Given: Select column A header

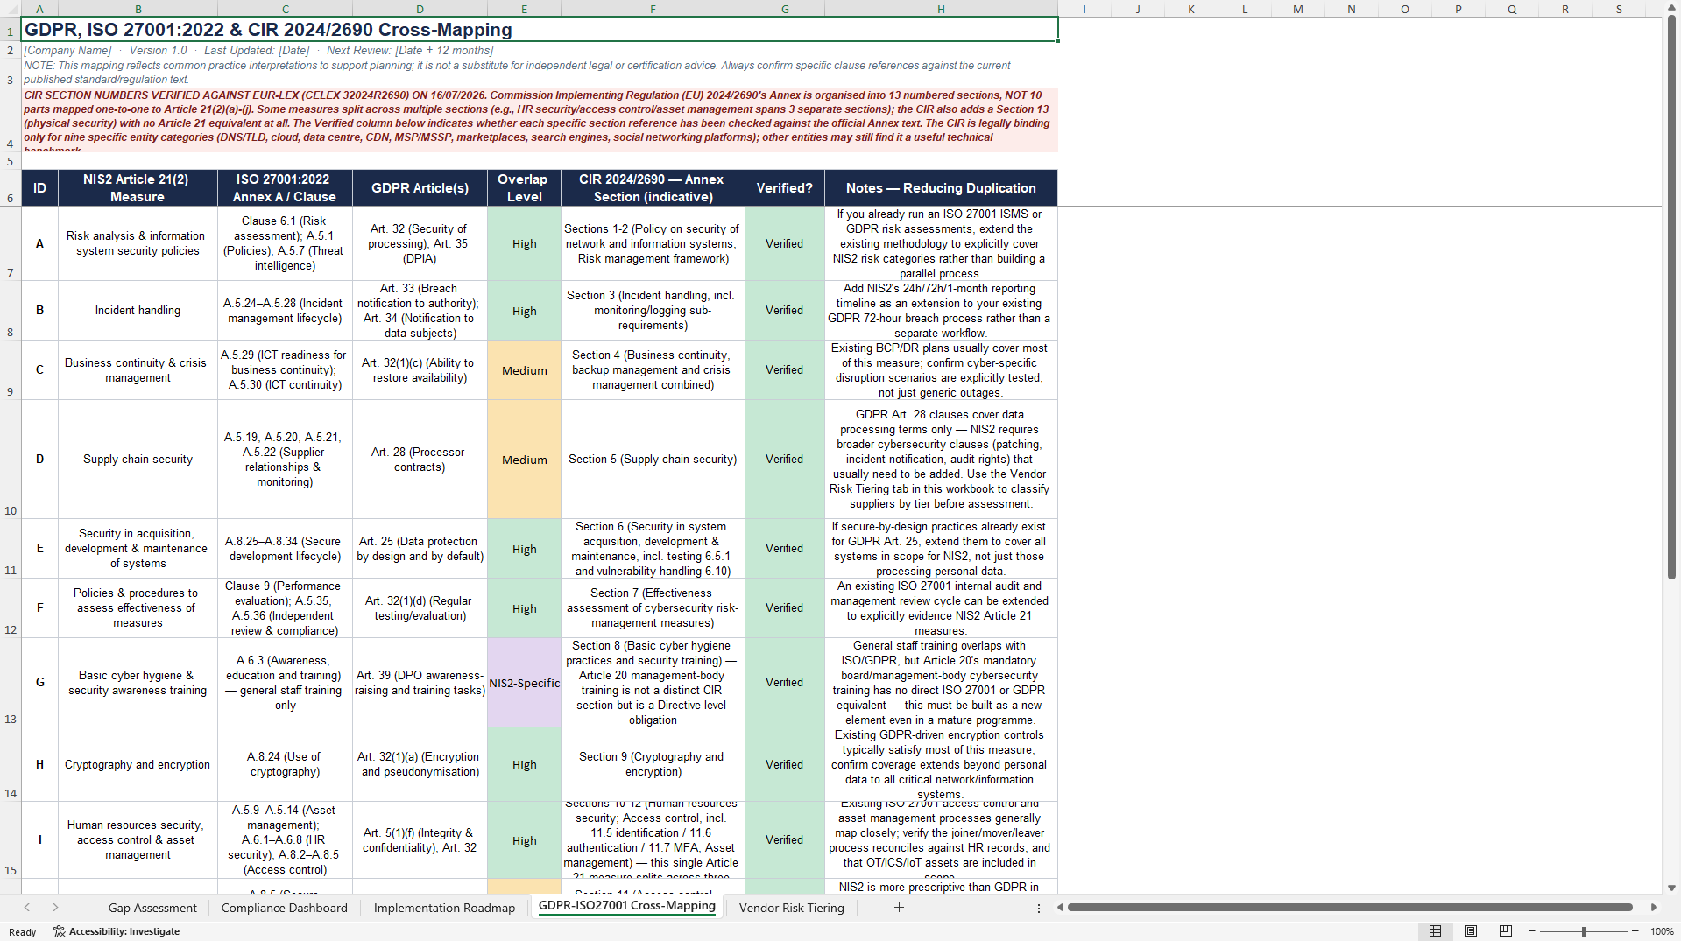Looking at the screenshot, I should [x=39, y=9].
